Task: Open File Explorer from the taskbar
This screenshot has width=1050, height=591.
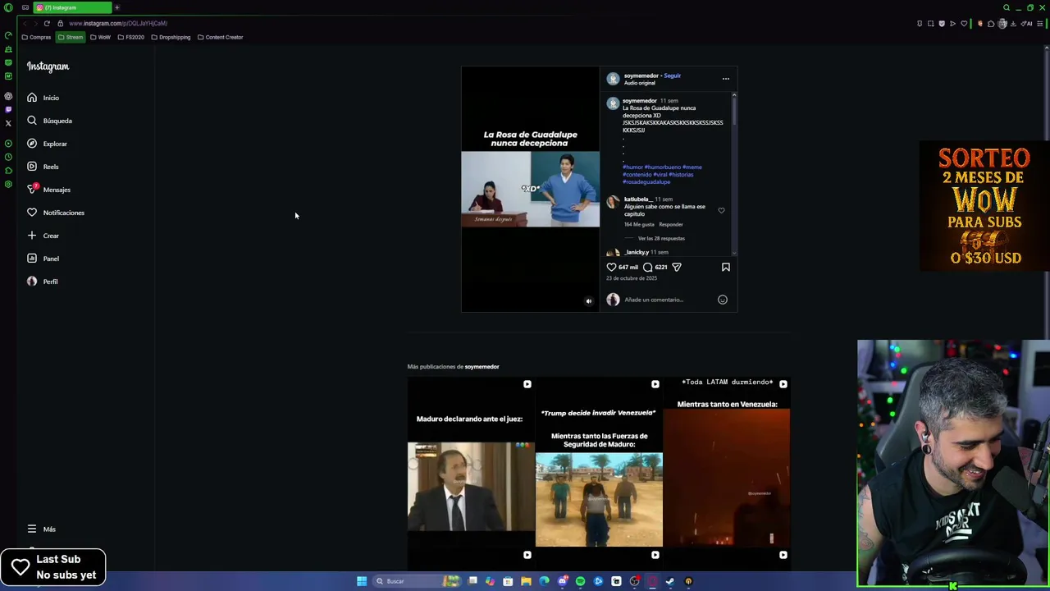Action: click(x=527, y=581)
